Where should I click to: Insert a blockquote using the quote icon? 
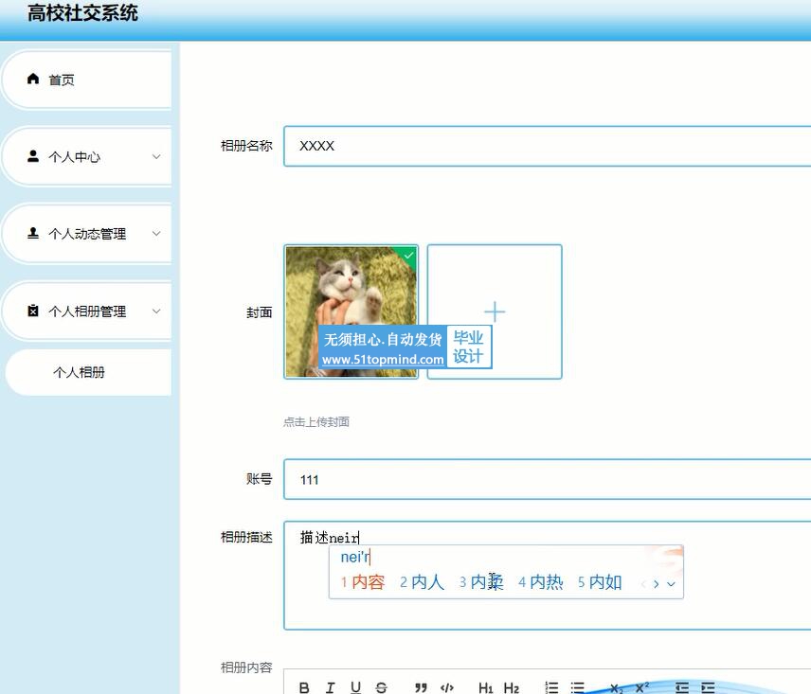coord(421,687)
